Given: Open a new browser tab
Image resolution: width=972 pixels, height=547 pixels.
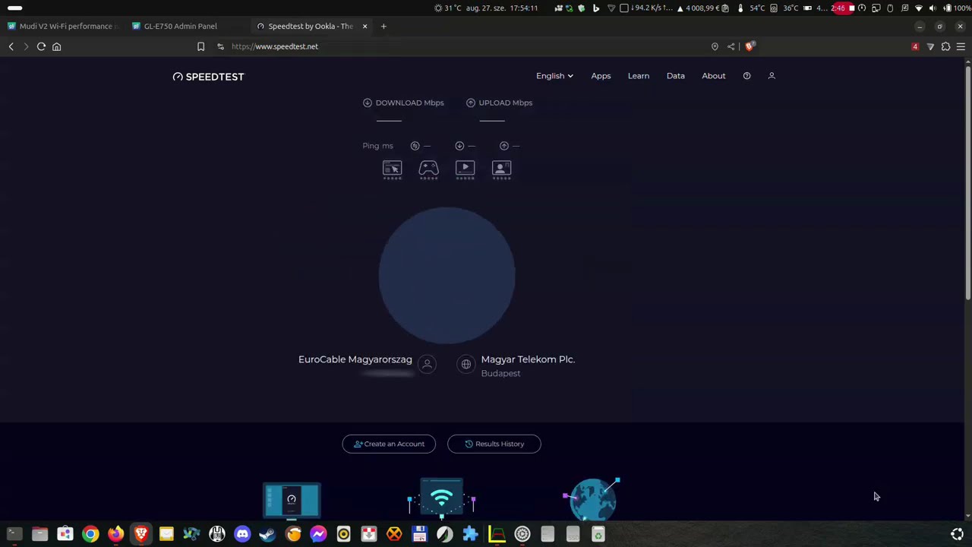Looking at the screenshot, I should (x=383, y=27).
